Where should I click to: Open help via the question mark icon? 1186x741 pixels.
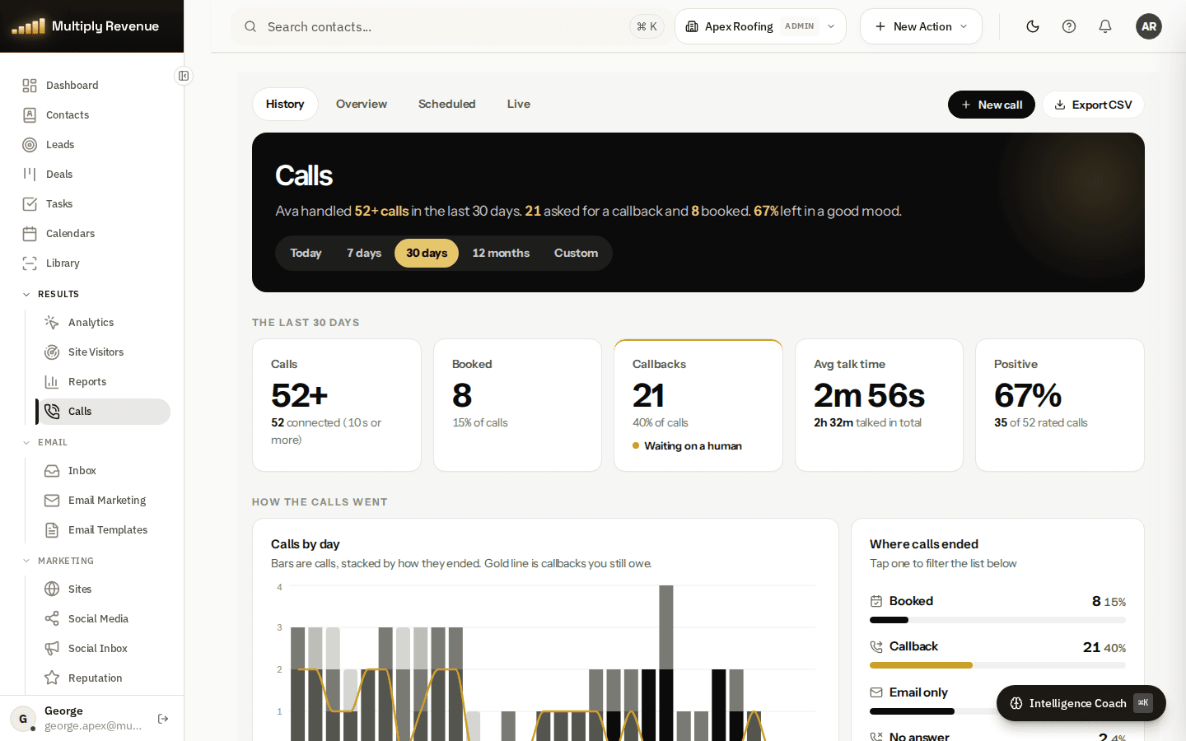tap(1069, 26)
